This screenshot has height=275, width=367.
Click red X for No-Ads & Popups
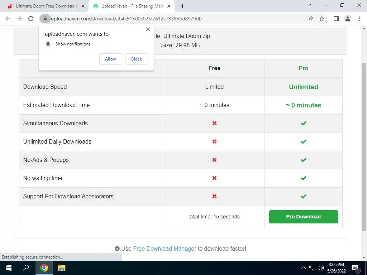tap(214, 160)
